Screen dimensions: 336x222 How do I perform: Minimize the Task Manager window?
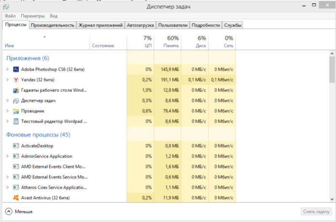point(304,6)
